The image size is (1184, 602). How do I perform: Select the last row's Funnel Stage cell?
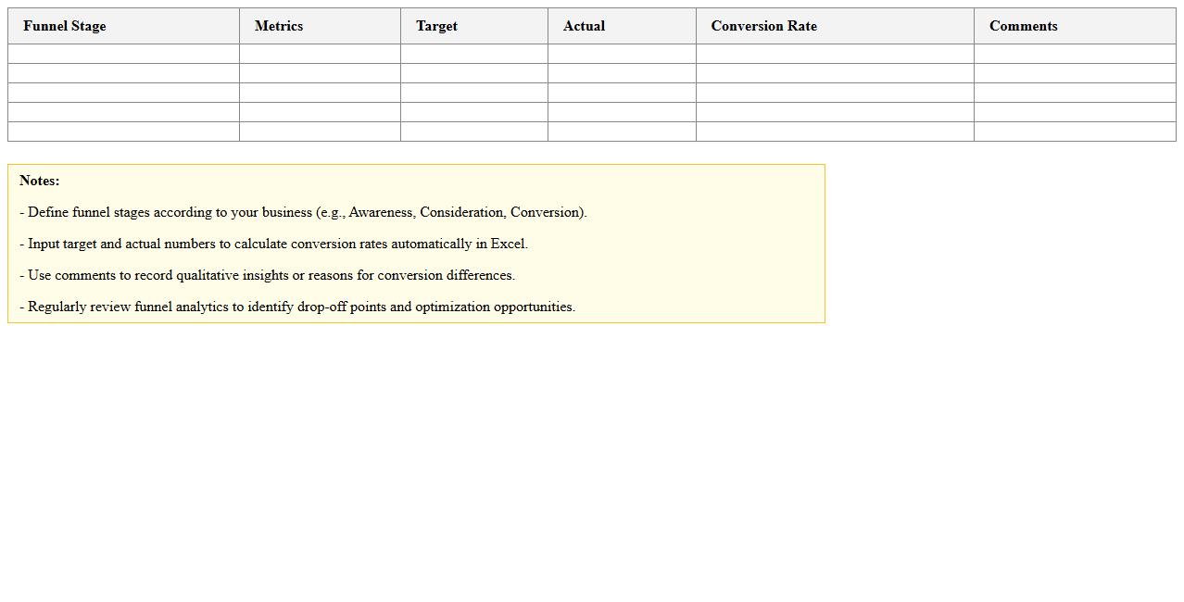pos(123,132)
